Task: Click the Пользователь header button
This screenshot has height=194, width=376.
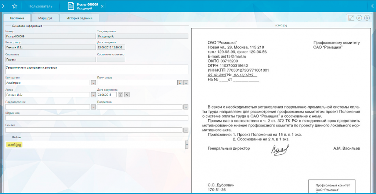Action: 40,6
